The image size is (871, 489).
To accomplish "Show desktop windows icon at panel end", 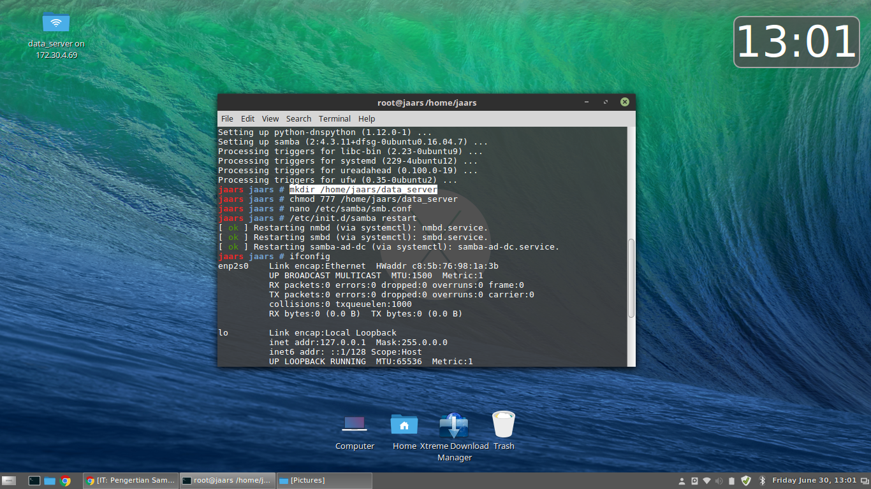I will coord(865,481).
